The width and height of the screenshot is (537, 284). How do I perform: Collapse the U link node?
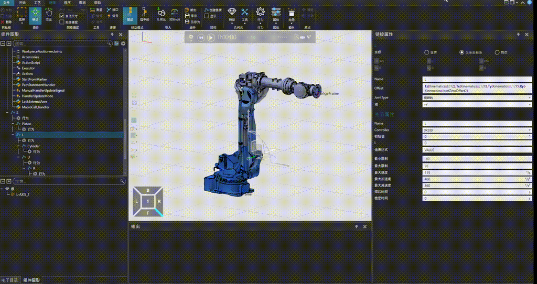pyautogui.click(x=18, y=157)
